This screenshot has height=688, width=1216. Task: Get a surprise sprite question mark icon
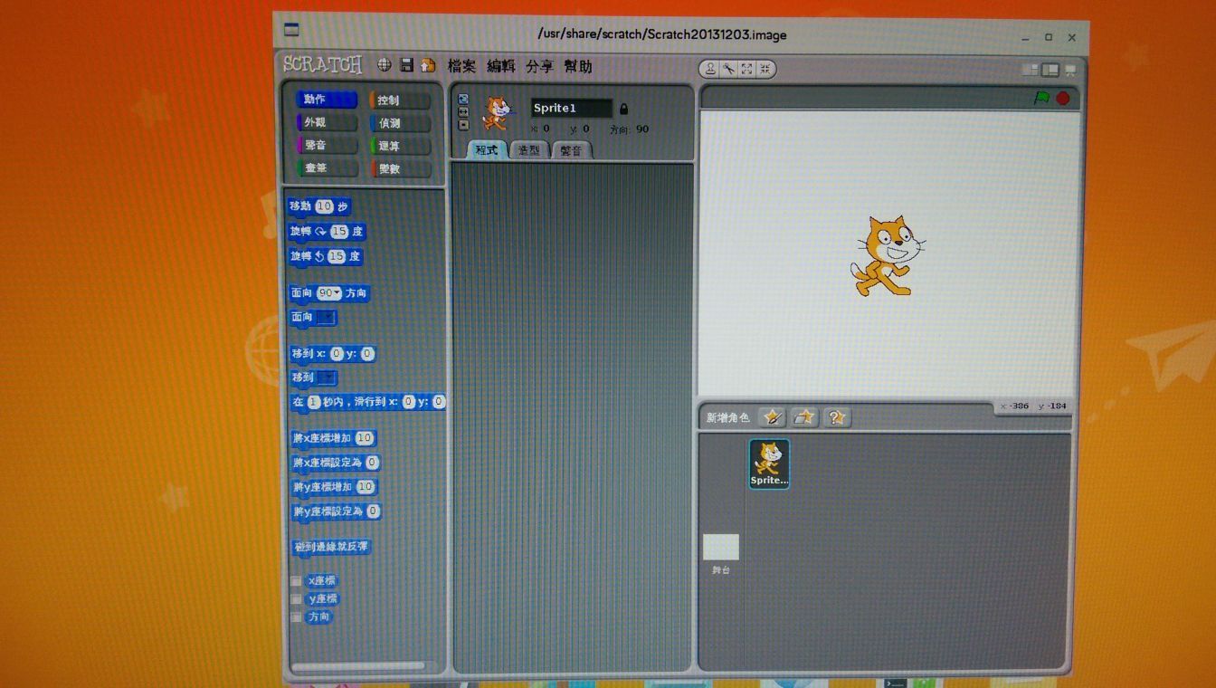click(x=837, y=417)
